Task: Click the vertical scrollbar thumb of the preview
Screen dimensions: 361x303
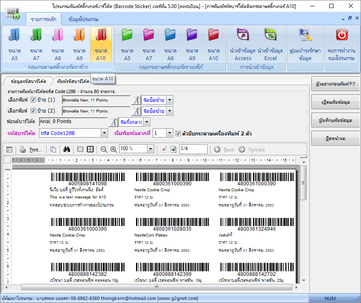Action: pos(304,183)
